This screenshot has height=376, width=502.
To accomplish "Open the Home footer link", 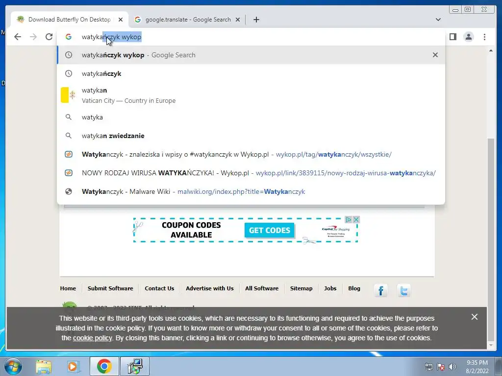I will point(68,288).
